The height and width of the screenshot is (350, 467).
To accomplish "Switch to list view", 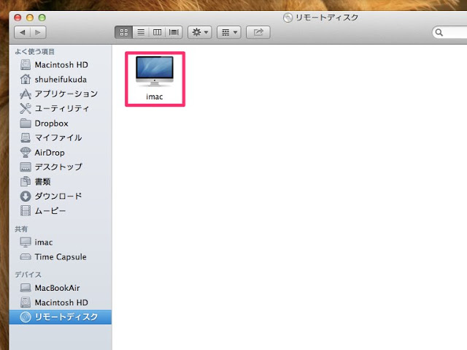I will point(141,32).
